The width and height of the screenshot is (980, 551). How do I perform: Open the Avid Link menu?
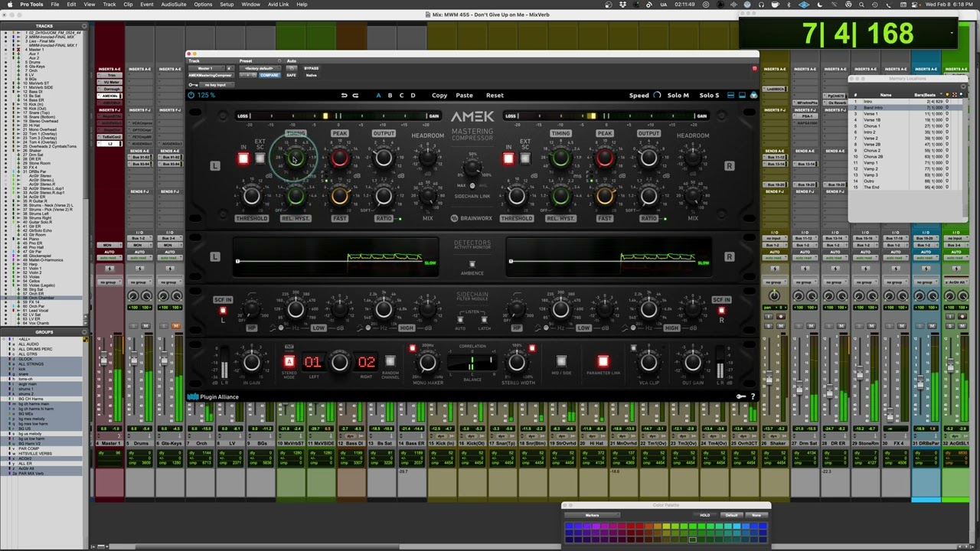[278, 5]
